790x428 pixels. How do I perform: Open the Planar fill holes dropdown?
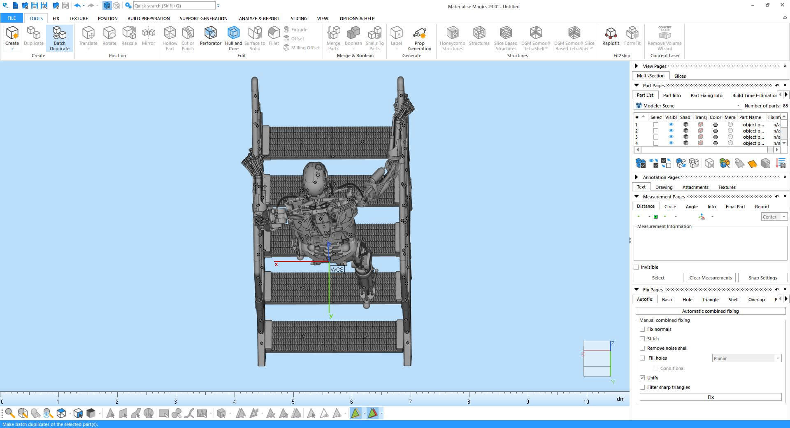[746, 358]
